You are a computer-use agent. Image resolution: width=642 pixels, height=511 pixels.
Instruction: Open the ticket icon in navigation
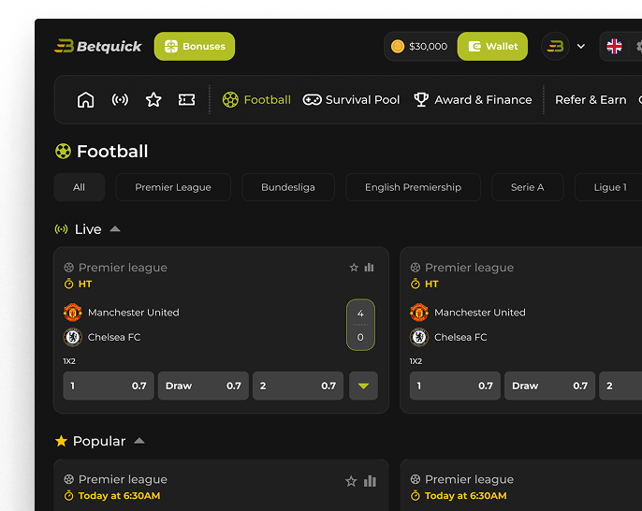(187, 100)
